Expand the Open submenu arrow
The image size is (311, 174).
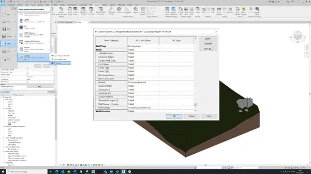tap(15, 22)
